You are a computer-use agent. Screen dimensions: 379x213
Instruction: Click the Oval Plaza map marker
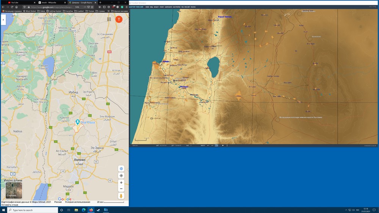coord(78,122)
